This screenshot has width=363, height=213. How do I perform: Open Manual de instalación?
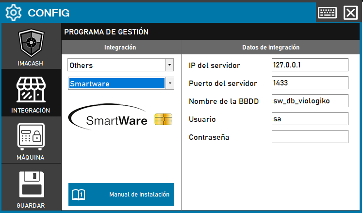coord(121,195)
